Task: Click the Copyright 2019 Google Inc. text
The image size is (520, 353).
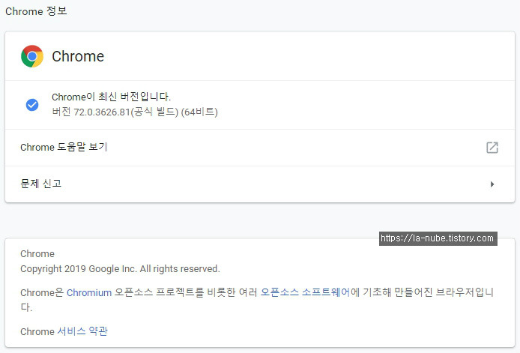Action: point(120,269)
